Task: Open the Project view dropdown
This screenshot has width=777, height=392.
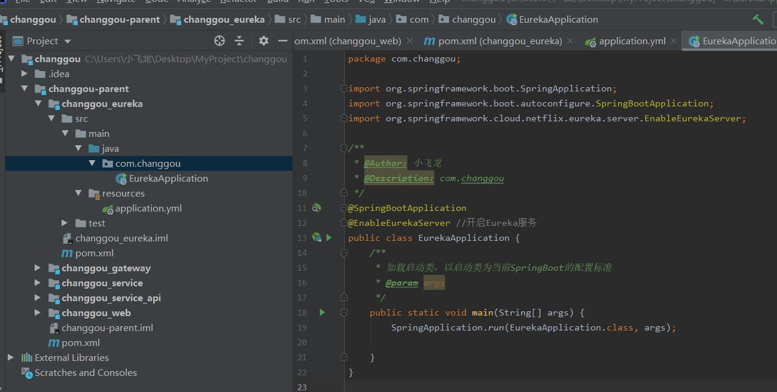Action: pyautogui.click(x=67, y=41)
